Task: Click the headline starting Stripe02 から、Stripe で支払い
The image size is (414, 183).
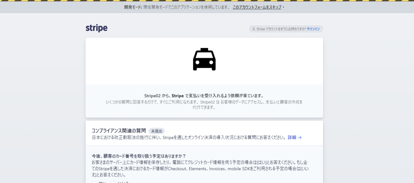Action: click(x=204, y=96)
